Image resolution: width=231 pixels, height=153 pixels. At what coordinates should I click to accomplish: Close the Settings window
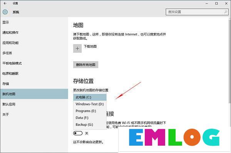coord(226,3)
